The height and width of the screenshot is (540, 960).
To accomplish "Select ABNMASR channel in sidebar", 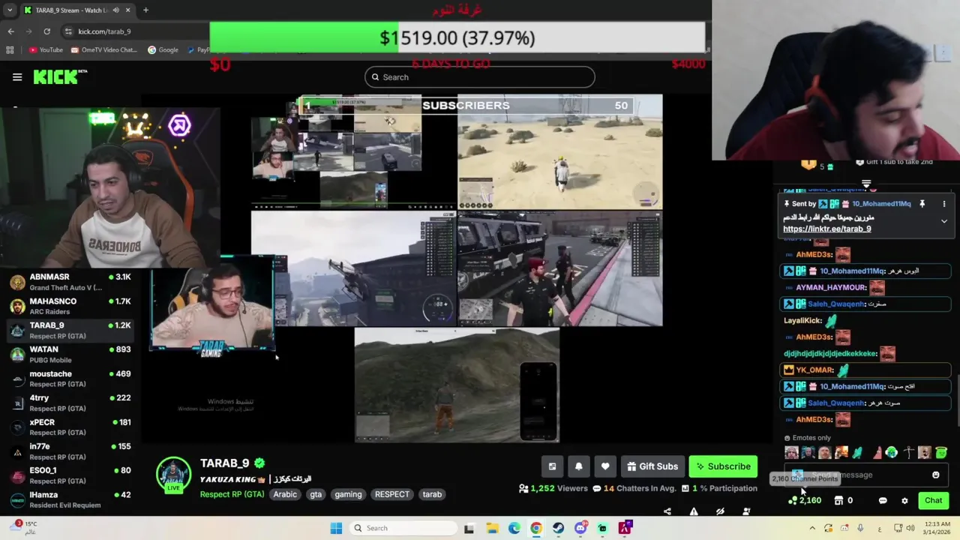I will pos(70,282).
